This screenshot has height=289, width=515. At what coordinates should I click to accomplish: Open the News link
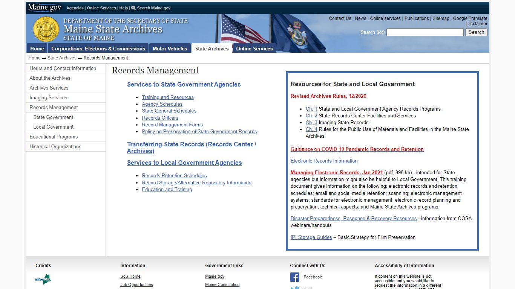(x=360, y=18)
